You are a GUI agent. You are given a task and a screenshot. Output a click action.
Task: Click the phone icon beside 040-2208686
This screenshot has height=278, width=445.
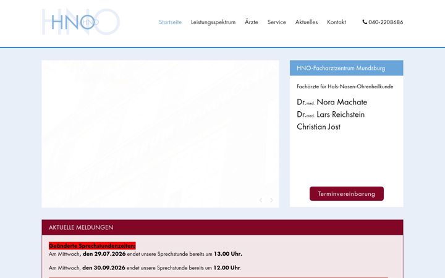click(x=365, y=22)
